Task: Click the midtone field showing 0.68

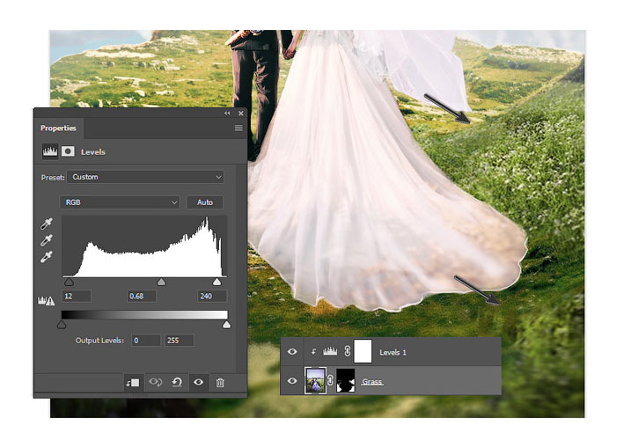Action: click(x=142, y=296)
